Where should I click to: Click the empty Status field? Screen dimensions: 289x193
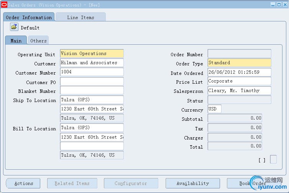coord(240,100)
